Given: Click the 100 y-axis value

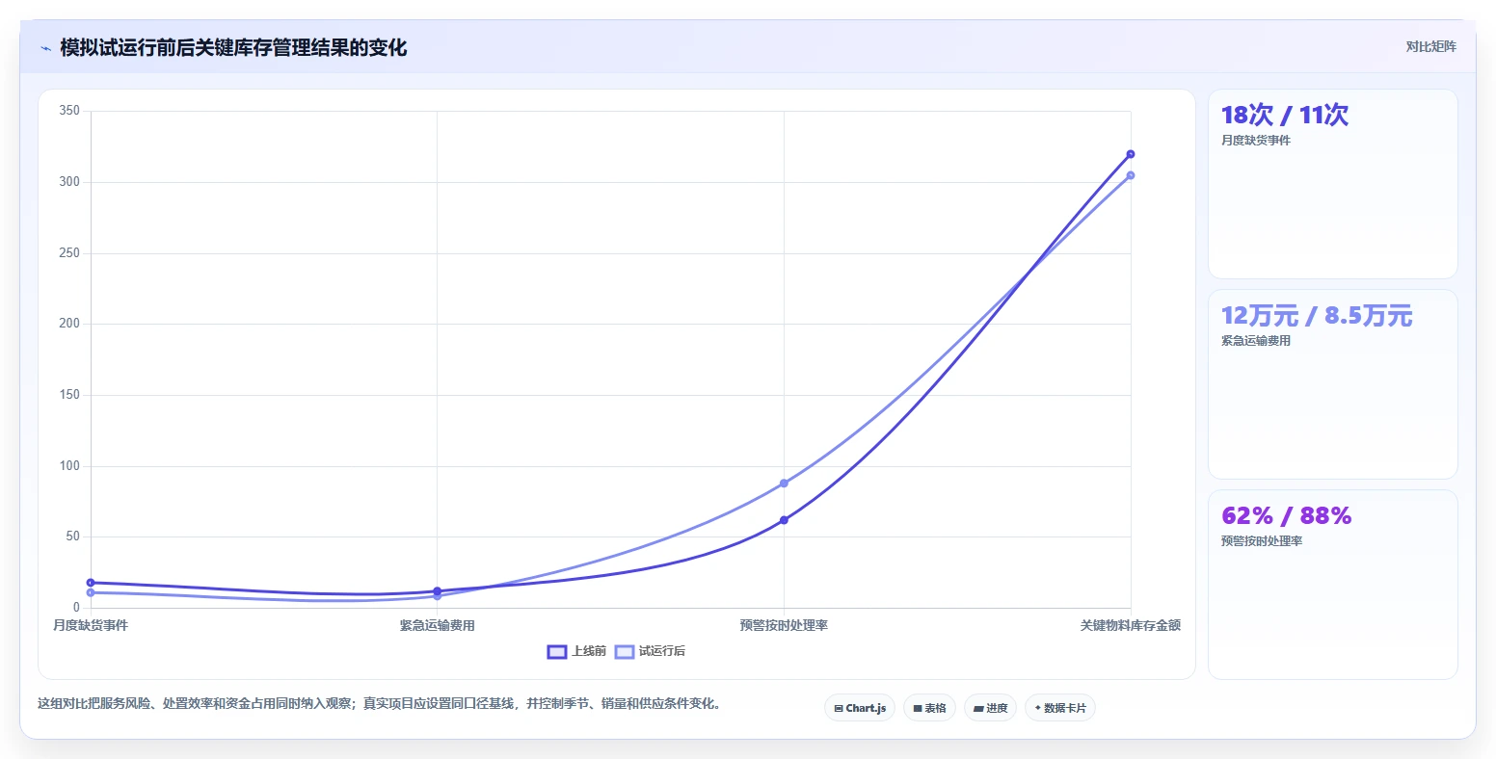Looking at the screenshot, I should [69, 466].
